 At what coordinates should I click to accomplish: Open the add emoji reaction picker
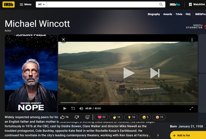point(87,117)
